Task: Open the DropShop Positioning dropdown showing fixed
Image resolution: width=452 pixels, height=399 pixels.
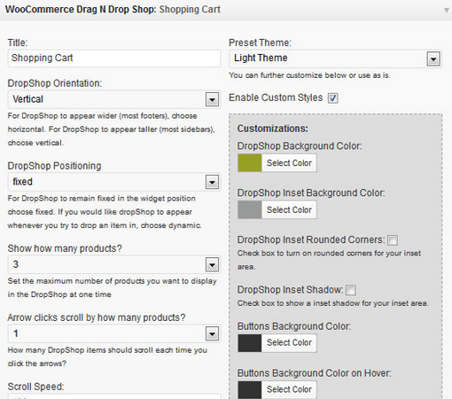Action: click(x=114, y=182)
